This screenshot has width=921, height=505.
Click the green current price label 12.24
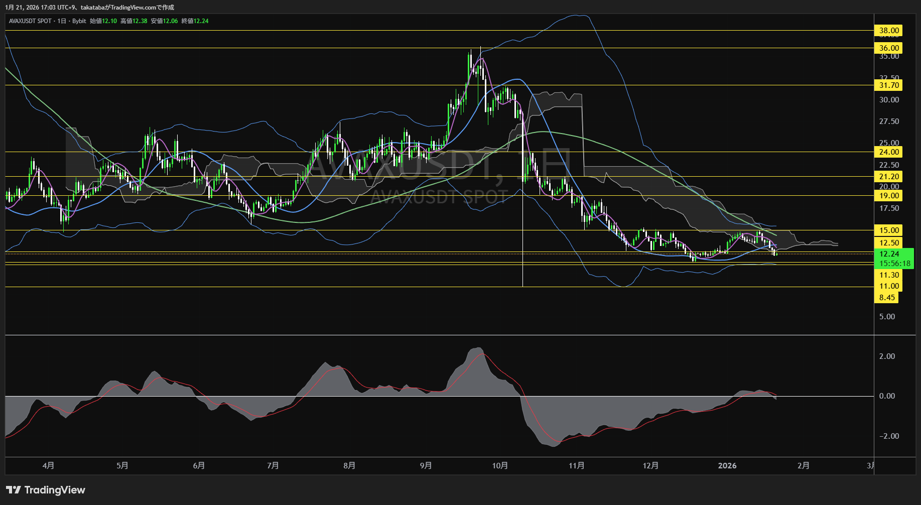click(889, 254)
